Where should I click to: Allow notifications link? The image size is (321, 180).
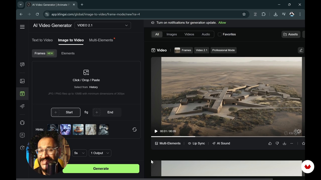[222, 23]
